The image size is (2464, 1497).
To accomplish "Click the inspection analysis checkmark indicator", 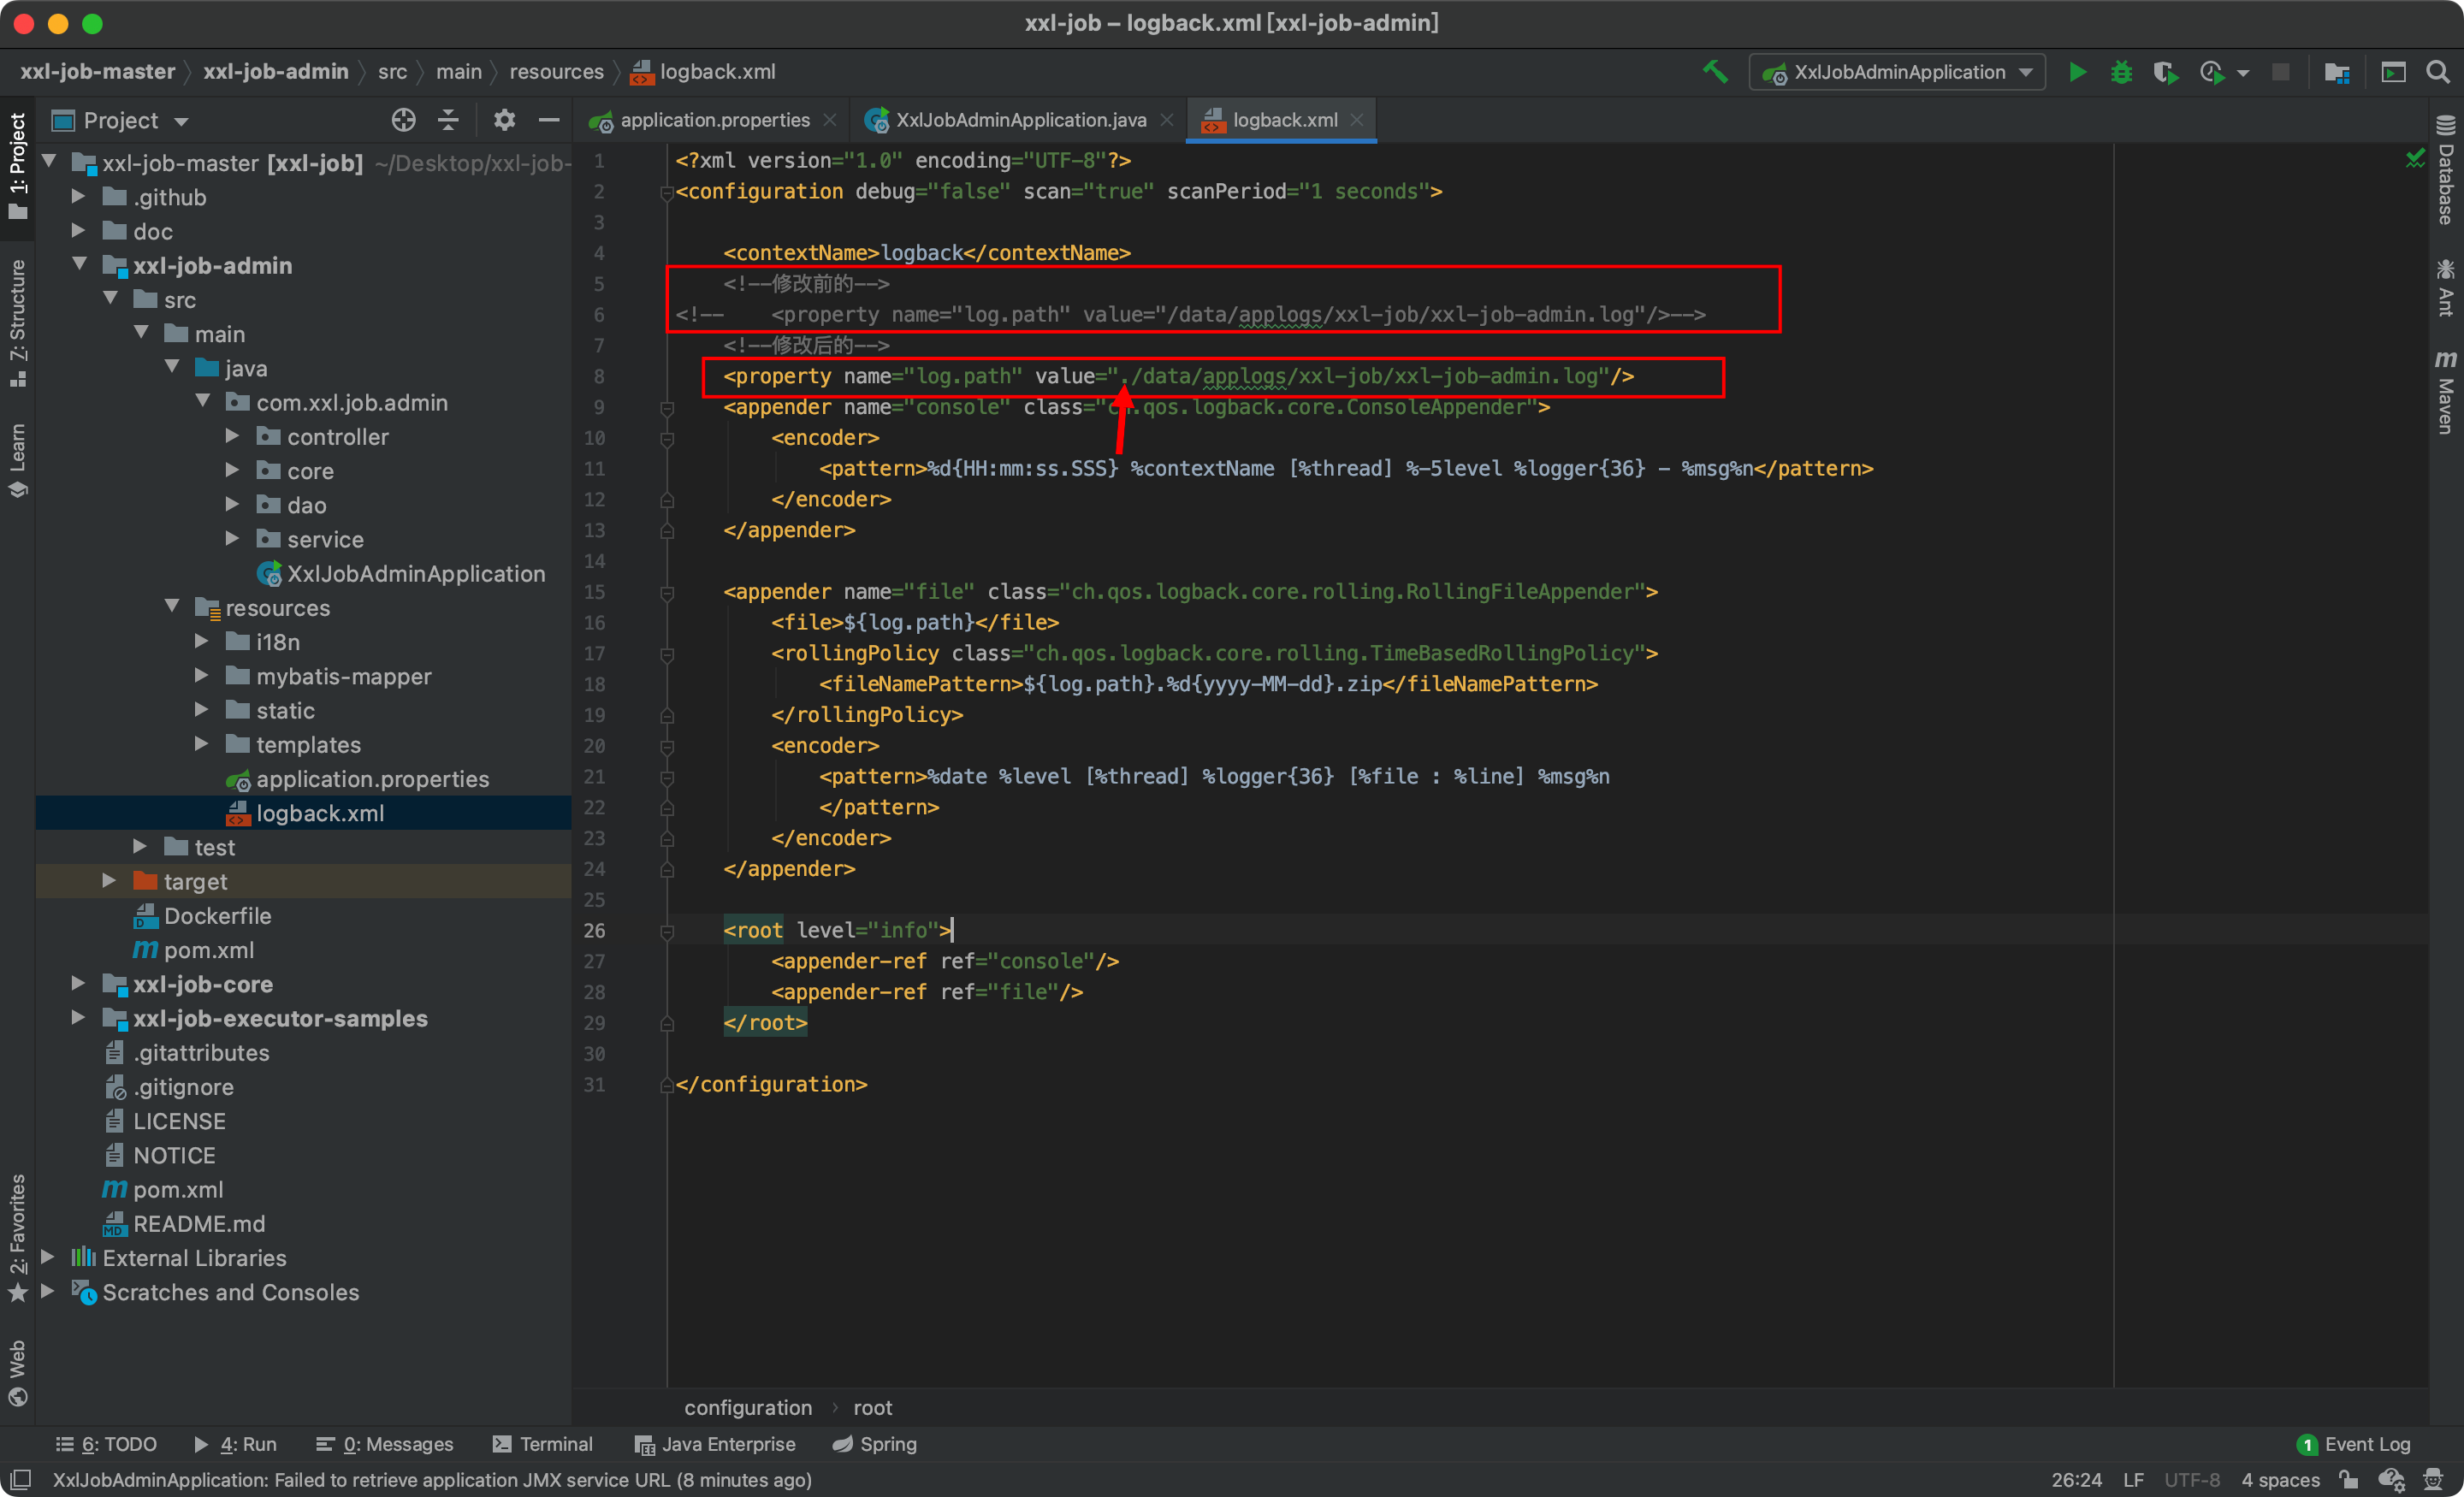I will click(2415, 158).
